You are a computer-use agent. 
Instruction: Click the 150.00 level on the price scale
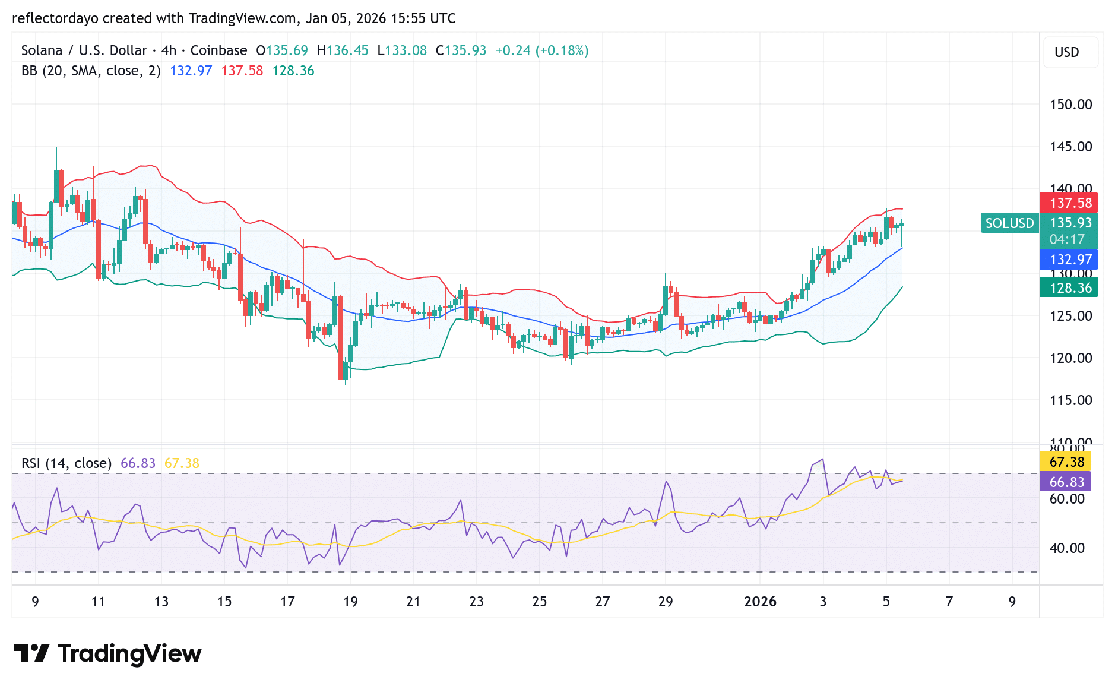[1070, 104]
